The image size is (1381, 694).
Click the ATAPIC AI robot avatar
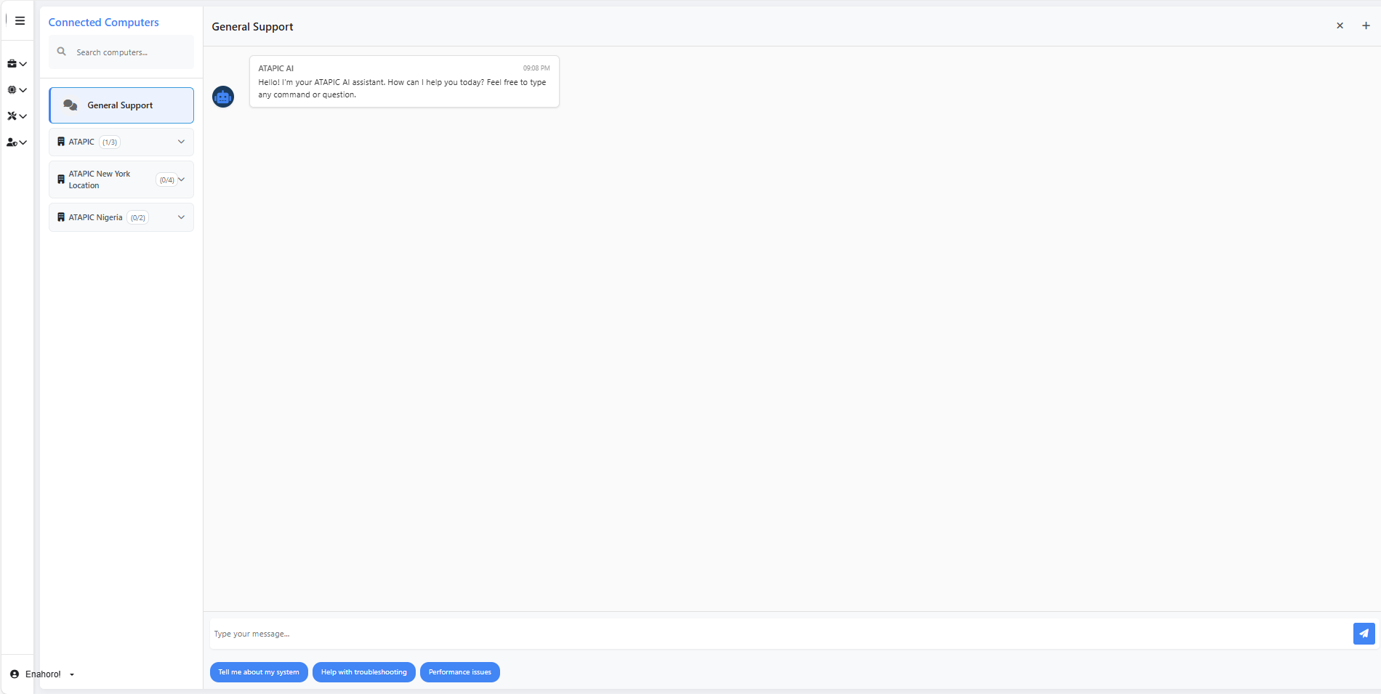point(223,97)
